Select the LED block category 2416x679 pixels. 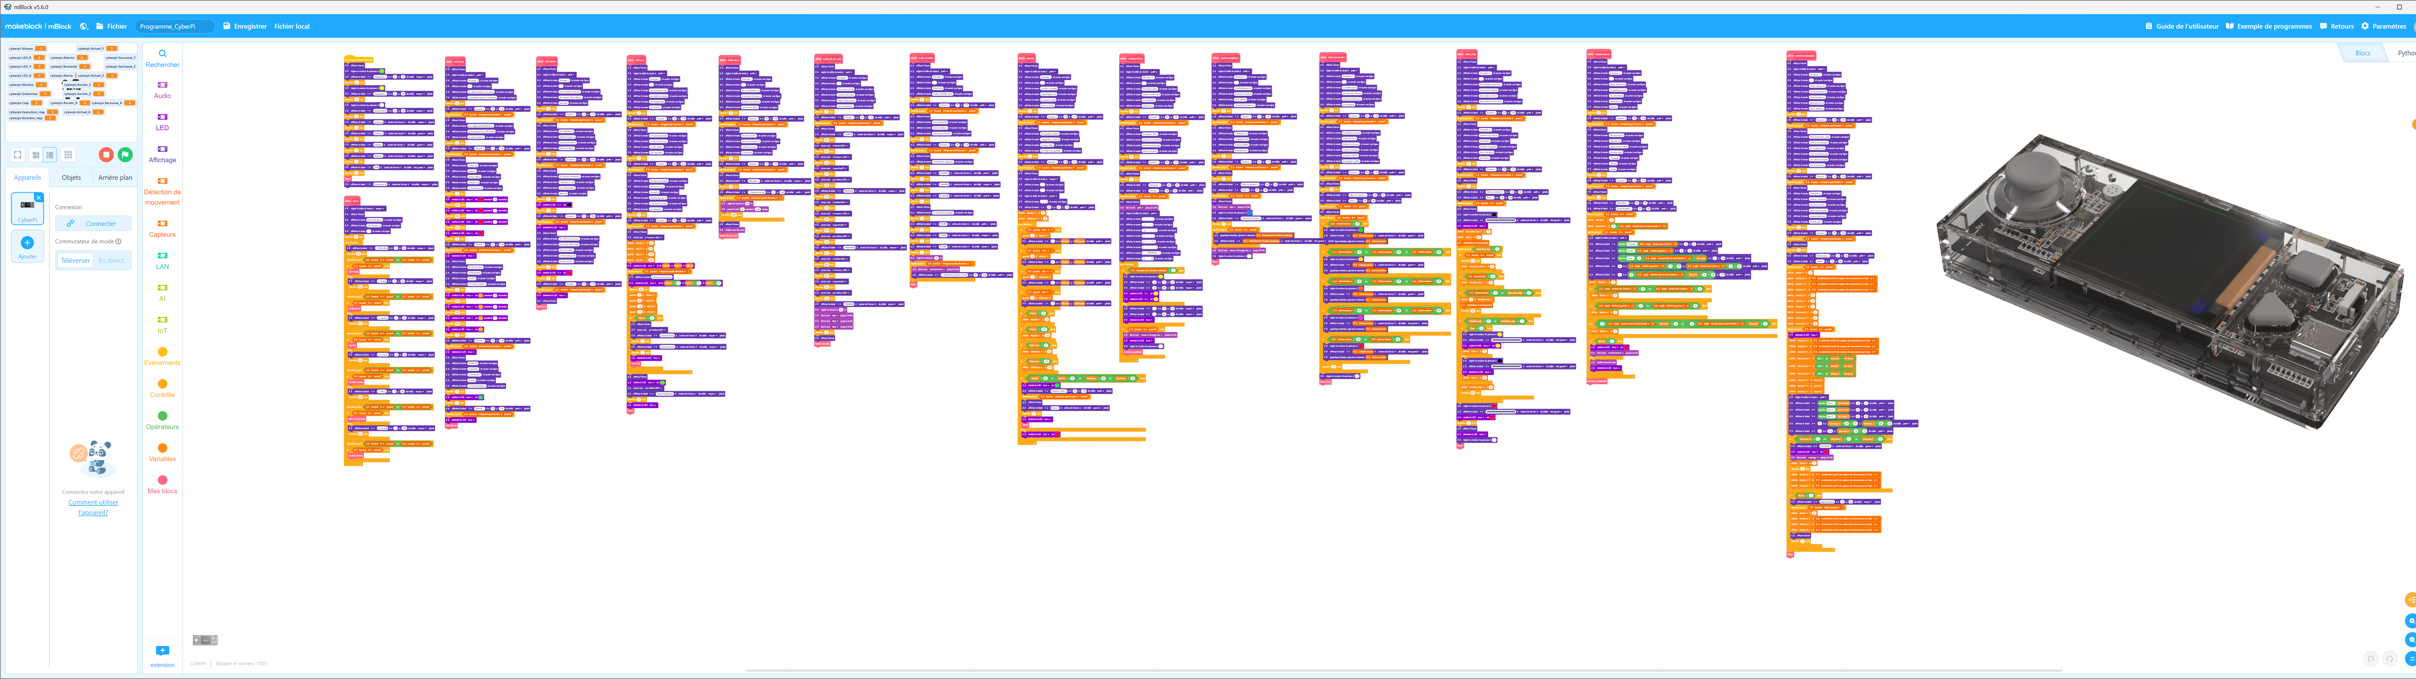click(162, 122)
